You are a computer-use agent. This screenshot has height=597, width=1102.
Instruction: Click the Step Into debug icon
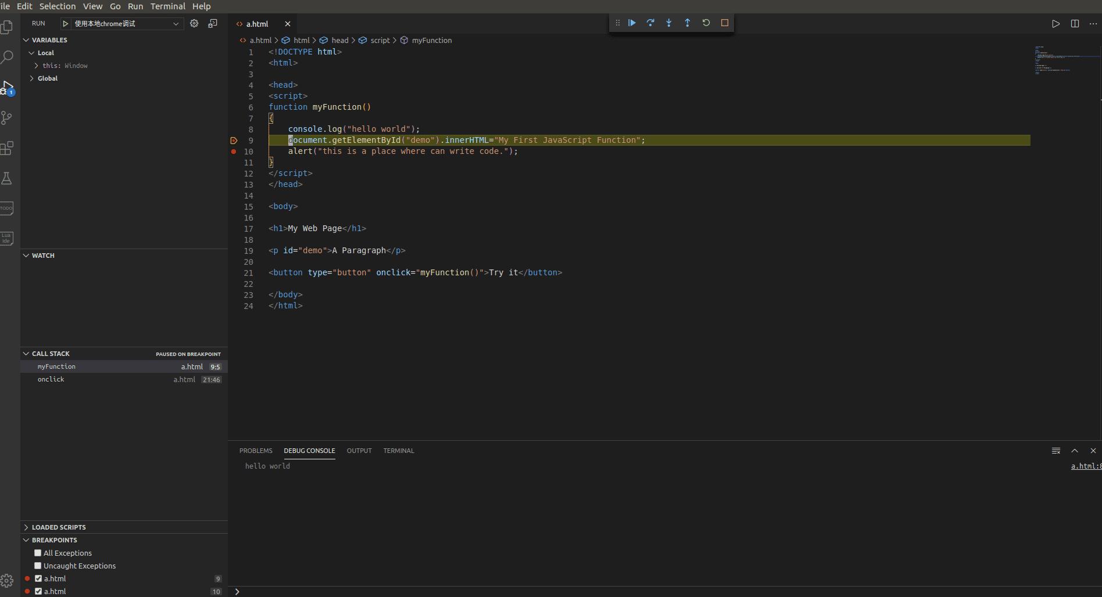click(669, 23)
